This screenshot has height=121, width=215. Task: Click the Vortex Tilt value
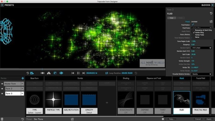pos(195,67)
